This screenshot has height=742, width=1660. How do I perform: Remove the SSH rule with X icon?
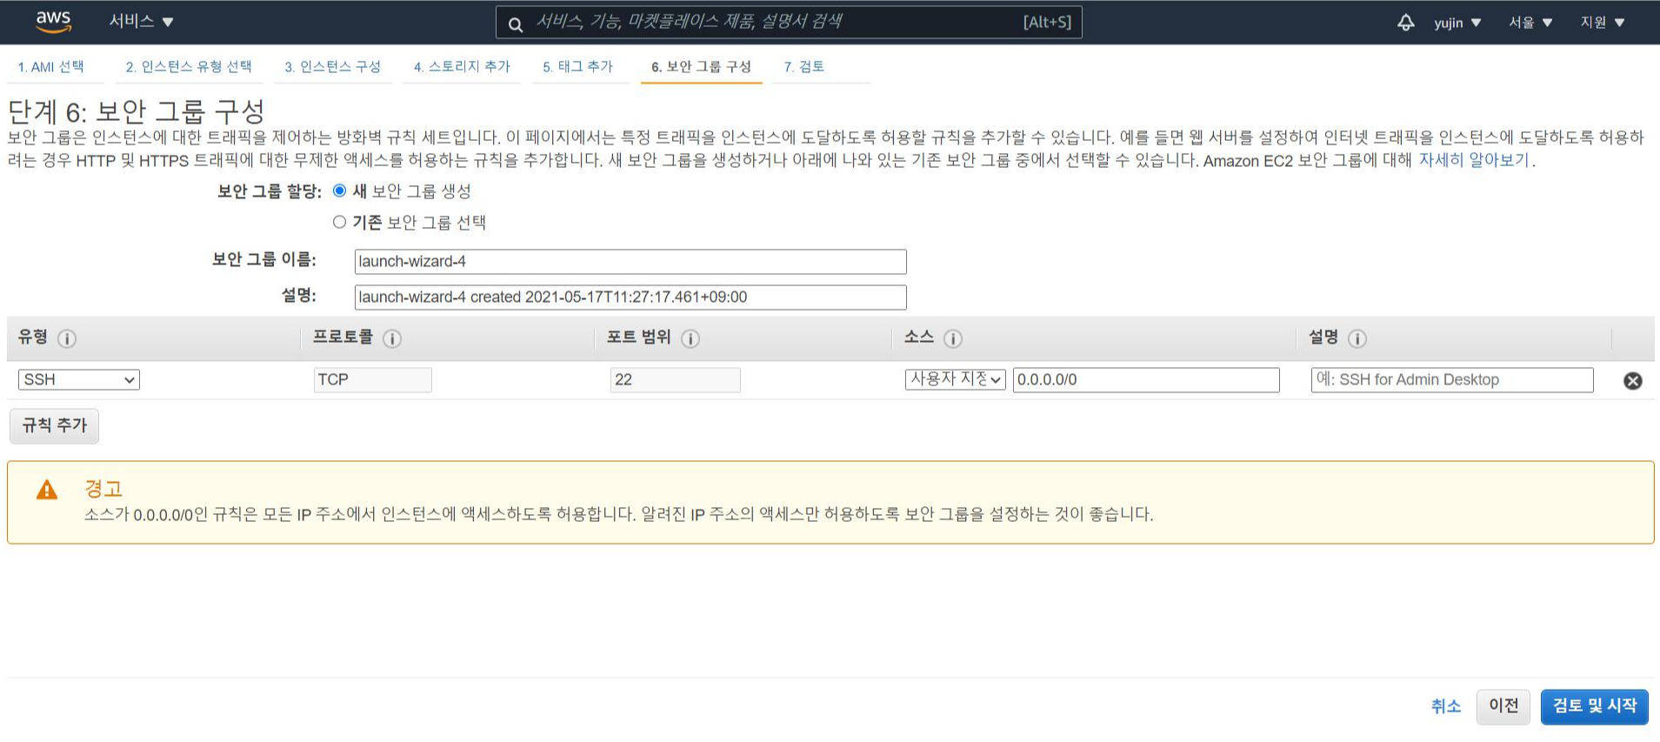[1633, 380]
